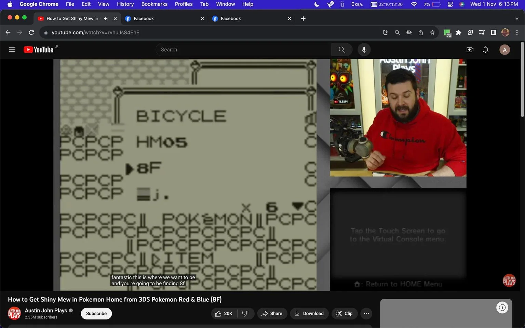Create a Clip of the video

pyautogui.click(x=345, y=313)
